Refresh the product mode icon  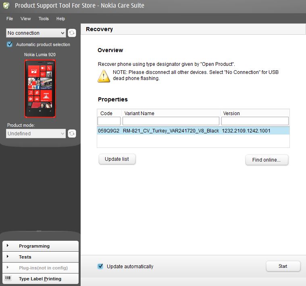tap(72, 134)
